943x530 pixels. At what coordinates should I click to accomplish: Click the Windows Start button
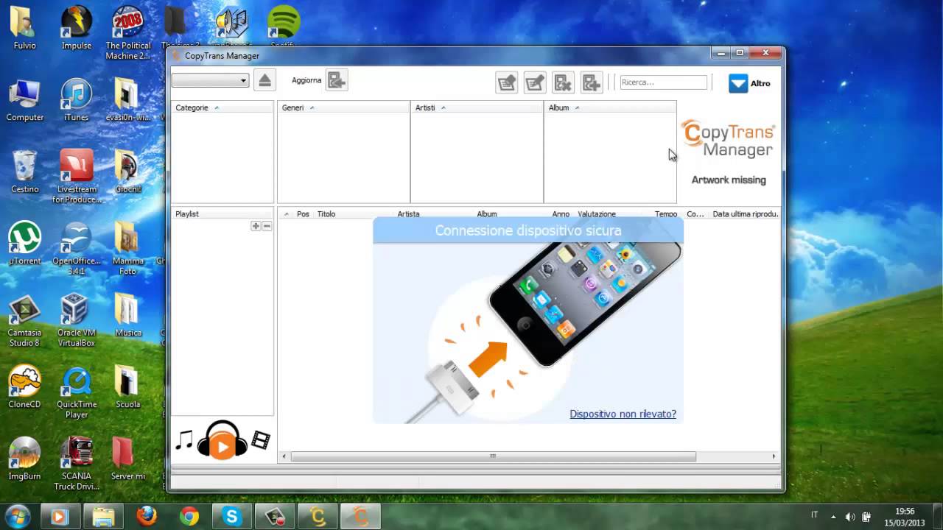coord(18,516)
